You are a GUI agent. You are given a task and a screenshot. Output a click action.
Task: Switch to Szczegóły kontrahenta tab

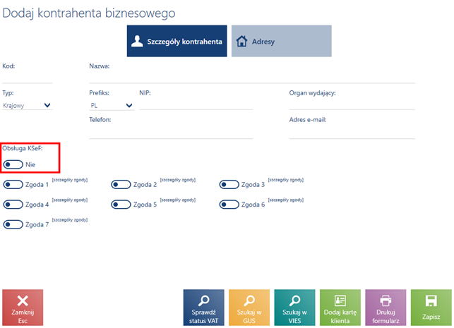click(x=177, y=42)
